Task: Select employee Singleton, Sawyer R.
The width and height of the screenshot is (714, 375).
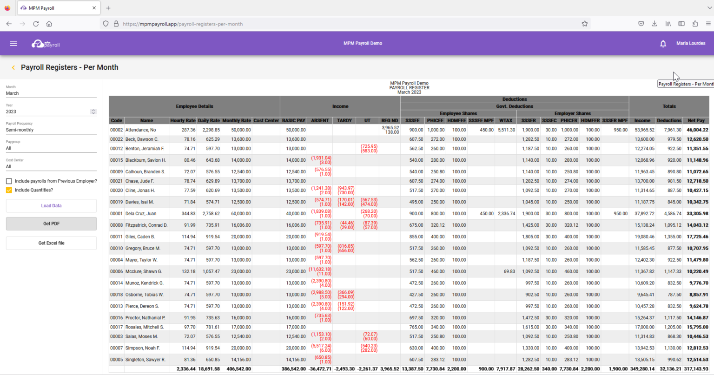Action: tap(409, 360)
